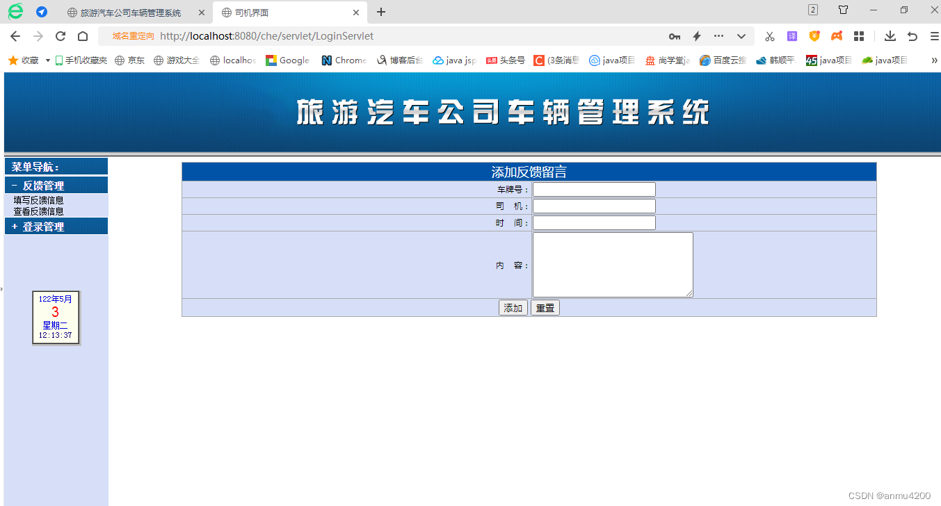The width and height of the screenshot is (941, 506).
Task: Click the 车牌号 input field
Action: pyautogui.click(x=594, y=189)
